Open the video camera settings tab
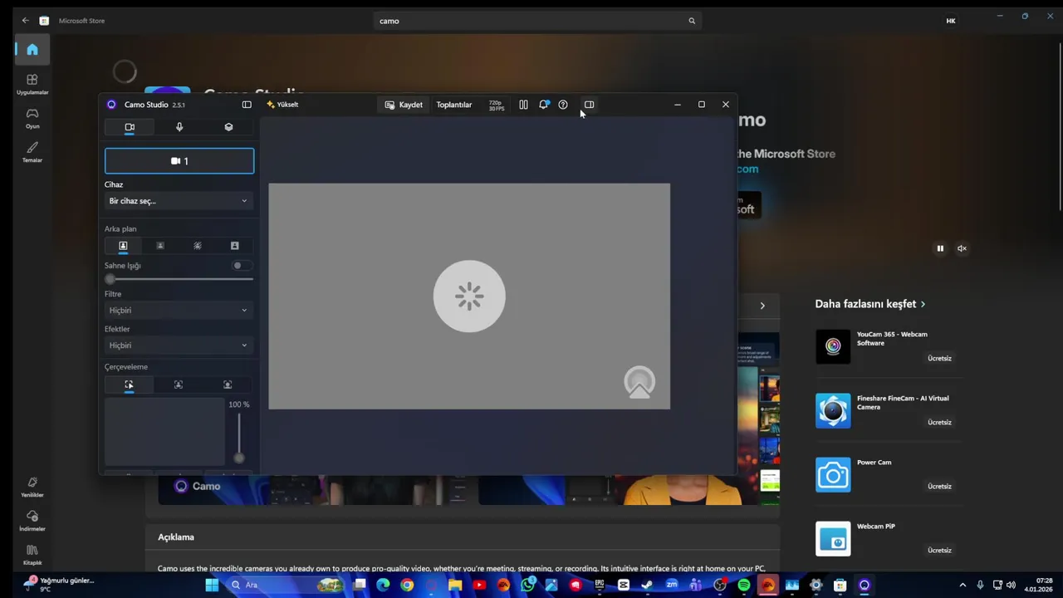The image size is (1063, 598). [130, 127]
